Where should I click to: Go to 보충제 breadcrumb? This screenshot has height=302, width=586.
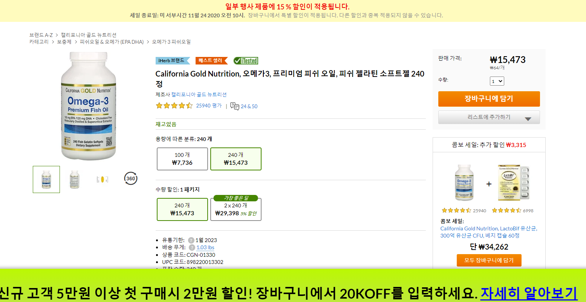tap(64, 42)
